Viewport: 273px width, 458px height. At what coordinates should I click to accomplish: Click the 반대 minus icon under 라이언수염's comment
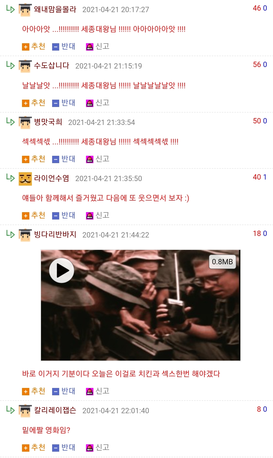tap(56, 216)
